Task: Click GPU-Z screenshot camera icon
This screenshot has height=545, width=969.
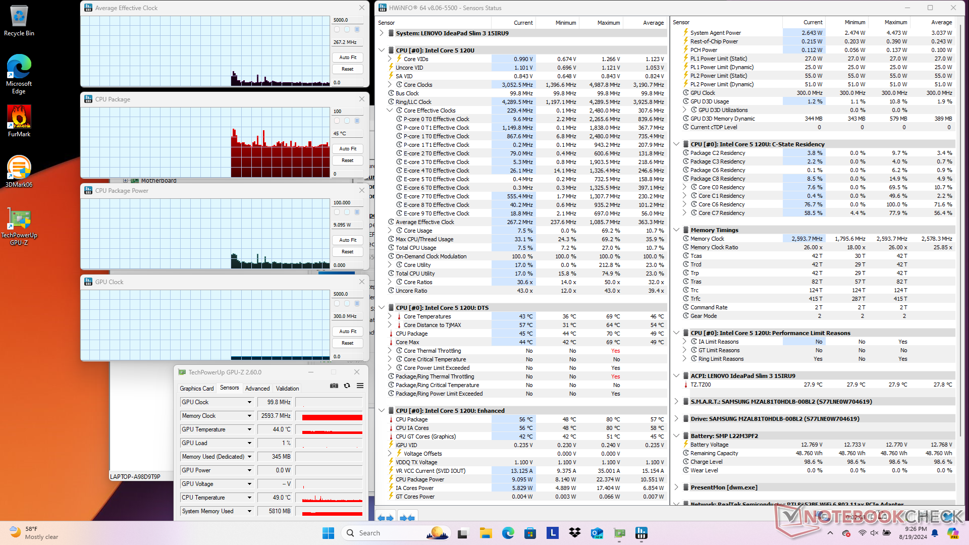Action: click(x=334, y=386)
